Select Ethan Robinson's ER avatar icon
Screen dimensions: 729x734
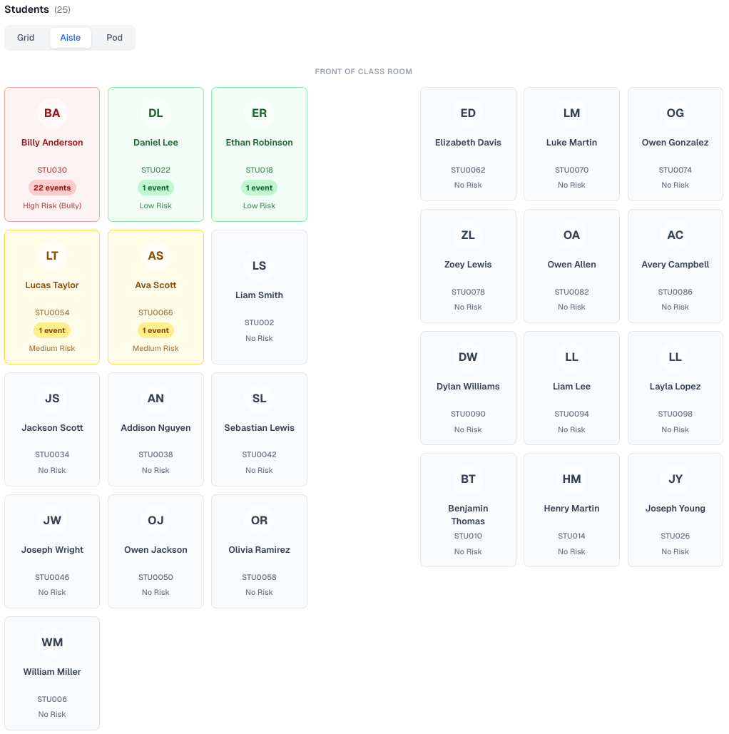point(259,113)
